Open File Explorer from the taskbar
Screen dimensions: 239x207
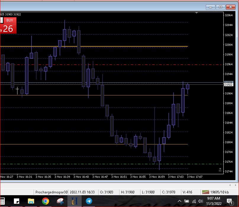pyautogui.click(x=31, y=201)
